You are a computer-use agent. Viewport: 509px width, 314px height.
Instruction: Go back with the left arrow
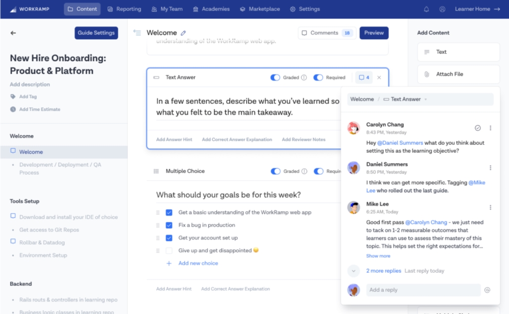13,33
